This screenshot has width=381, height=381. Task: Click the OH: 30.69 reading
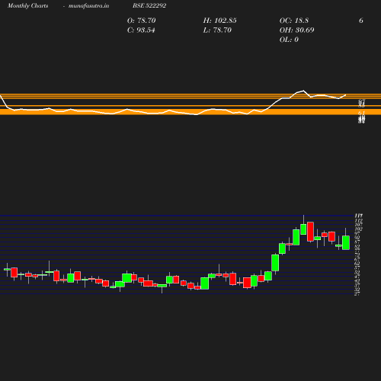click(296, 30)
